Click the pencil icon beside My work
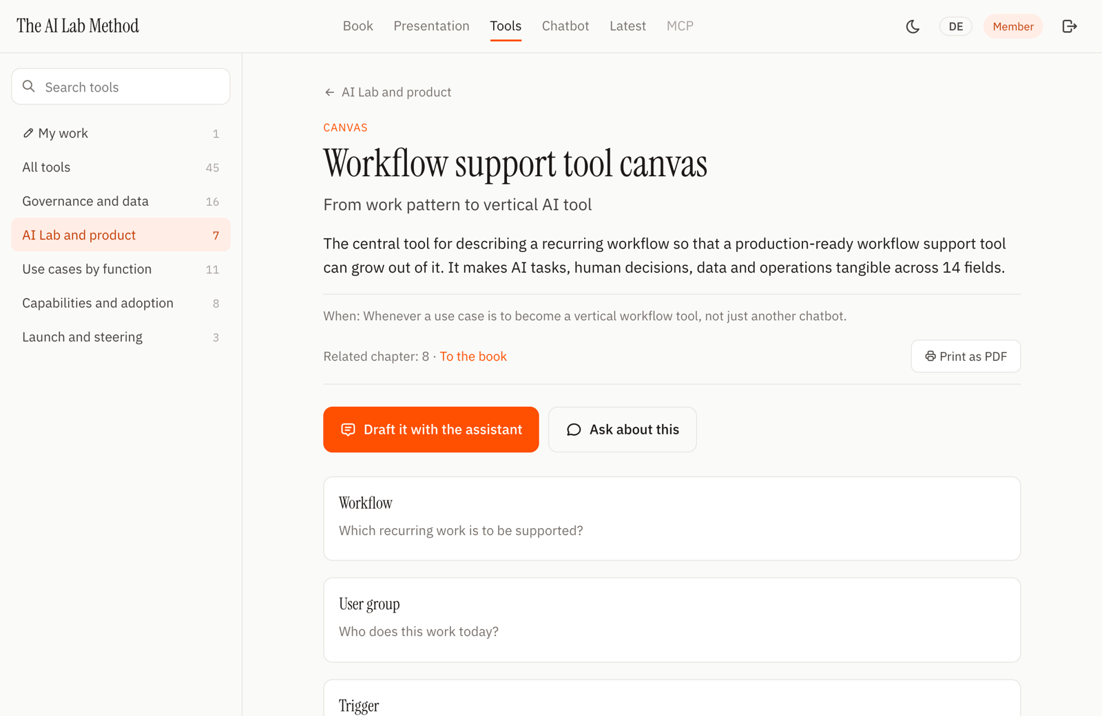The height and width of the screenshot is (716, 1102). (28, 133)
